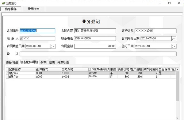Click the sales price 800 cell

coord(124,77)
